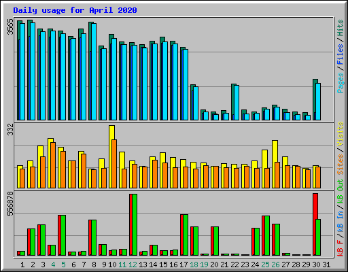Select day 22 on the x-axis
The image size is (348, 272).
(234, 265)
